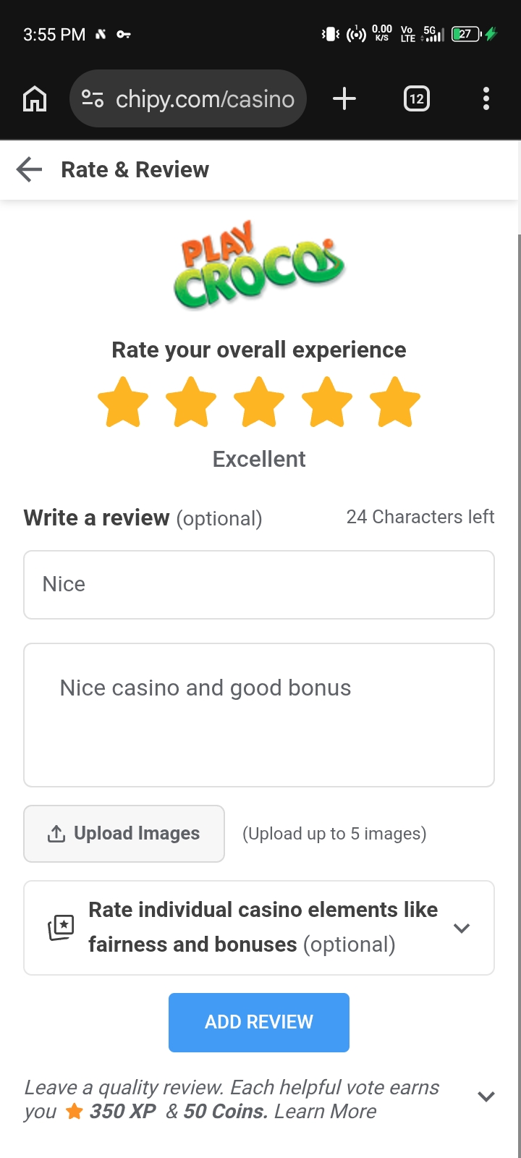Tap the browser home icon
Screen dimensions: 521x1158
point(35,98)
